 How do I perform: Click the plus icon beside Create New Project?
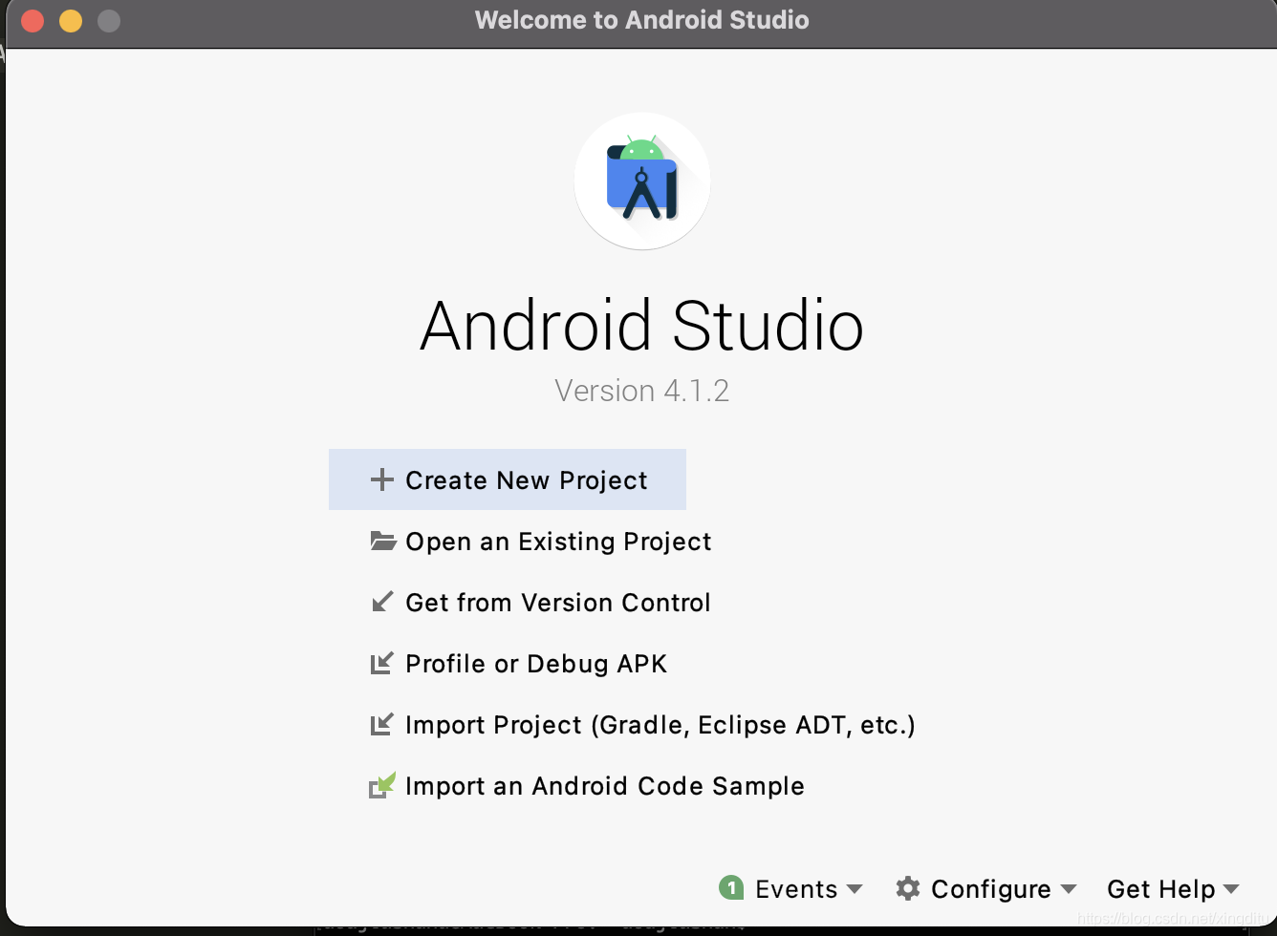(x=381, y=479)
